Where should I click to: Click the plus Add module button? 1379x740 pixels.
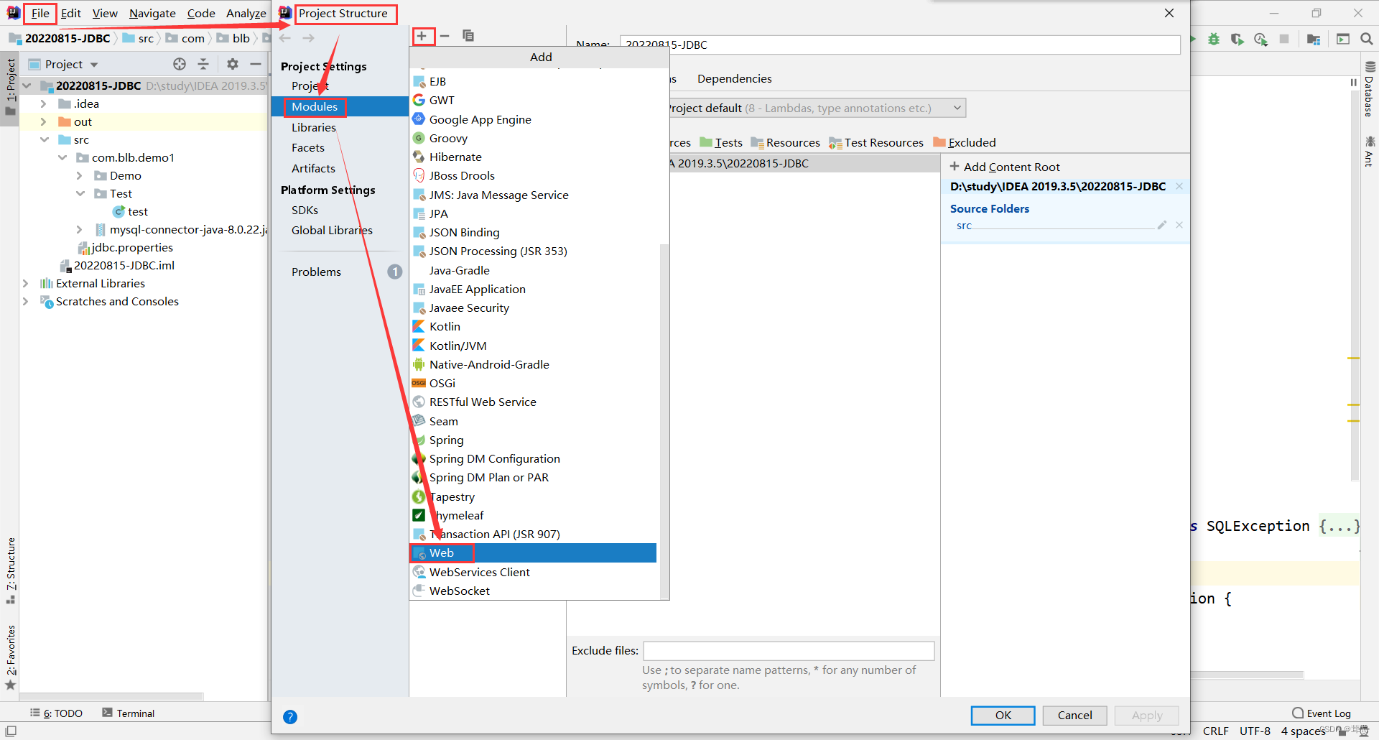[x=422, y=36]
